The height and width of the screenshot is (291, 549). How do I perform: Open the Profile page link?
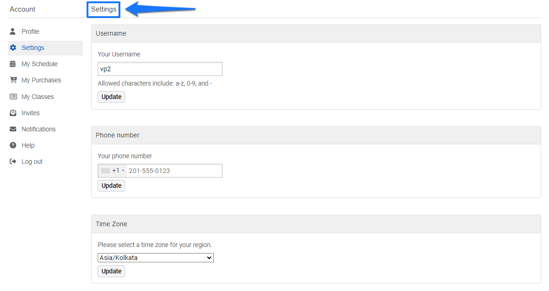coord(31,31)
